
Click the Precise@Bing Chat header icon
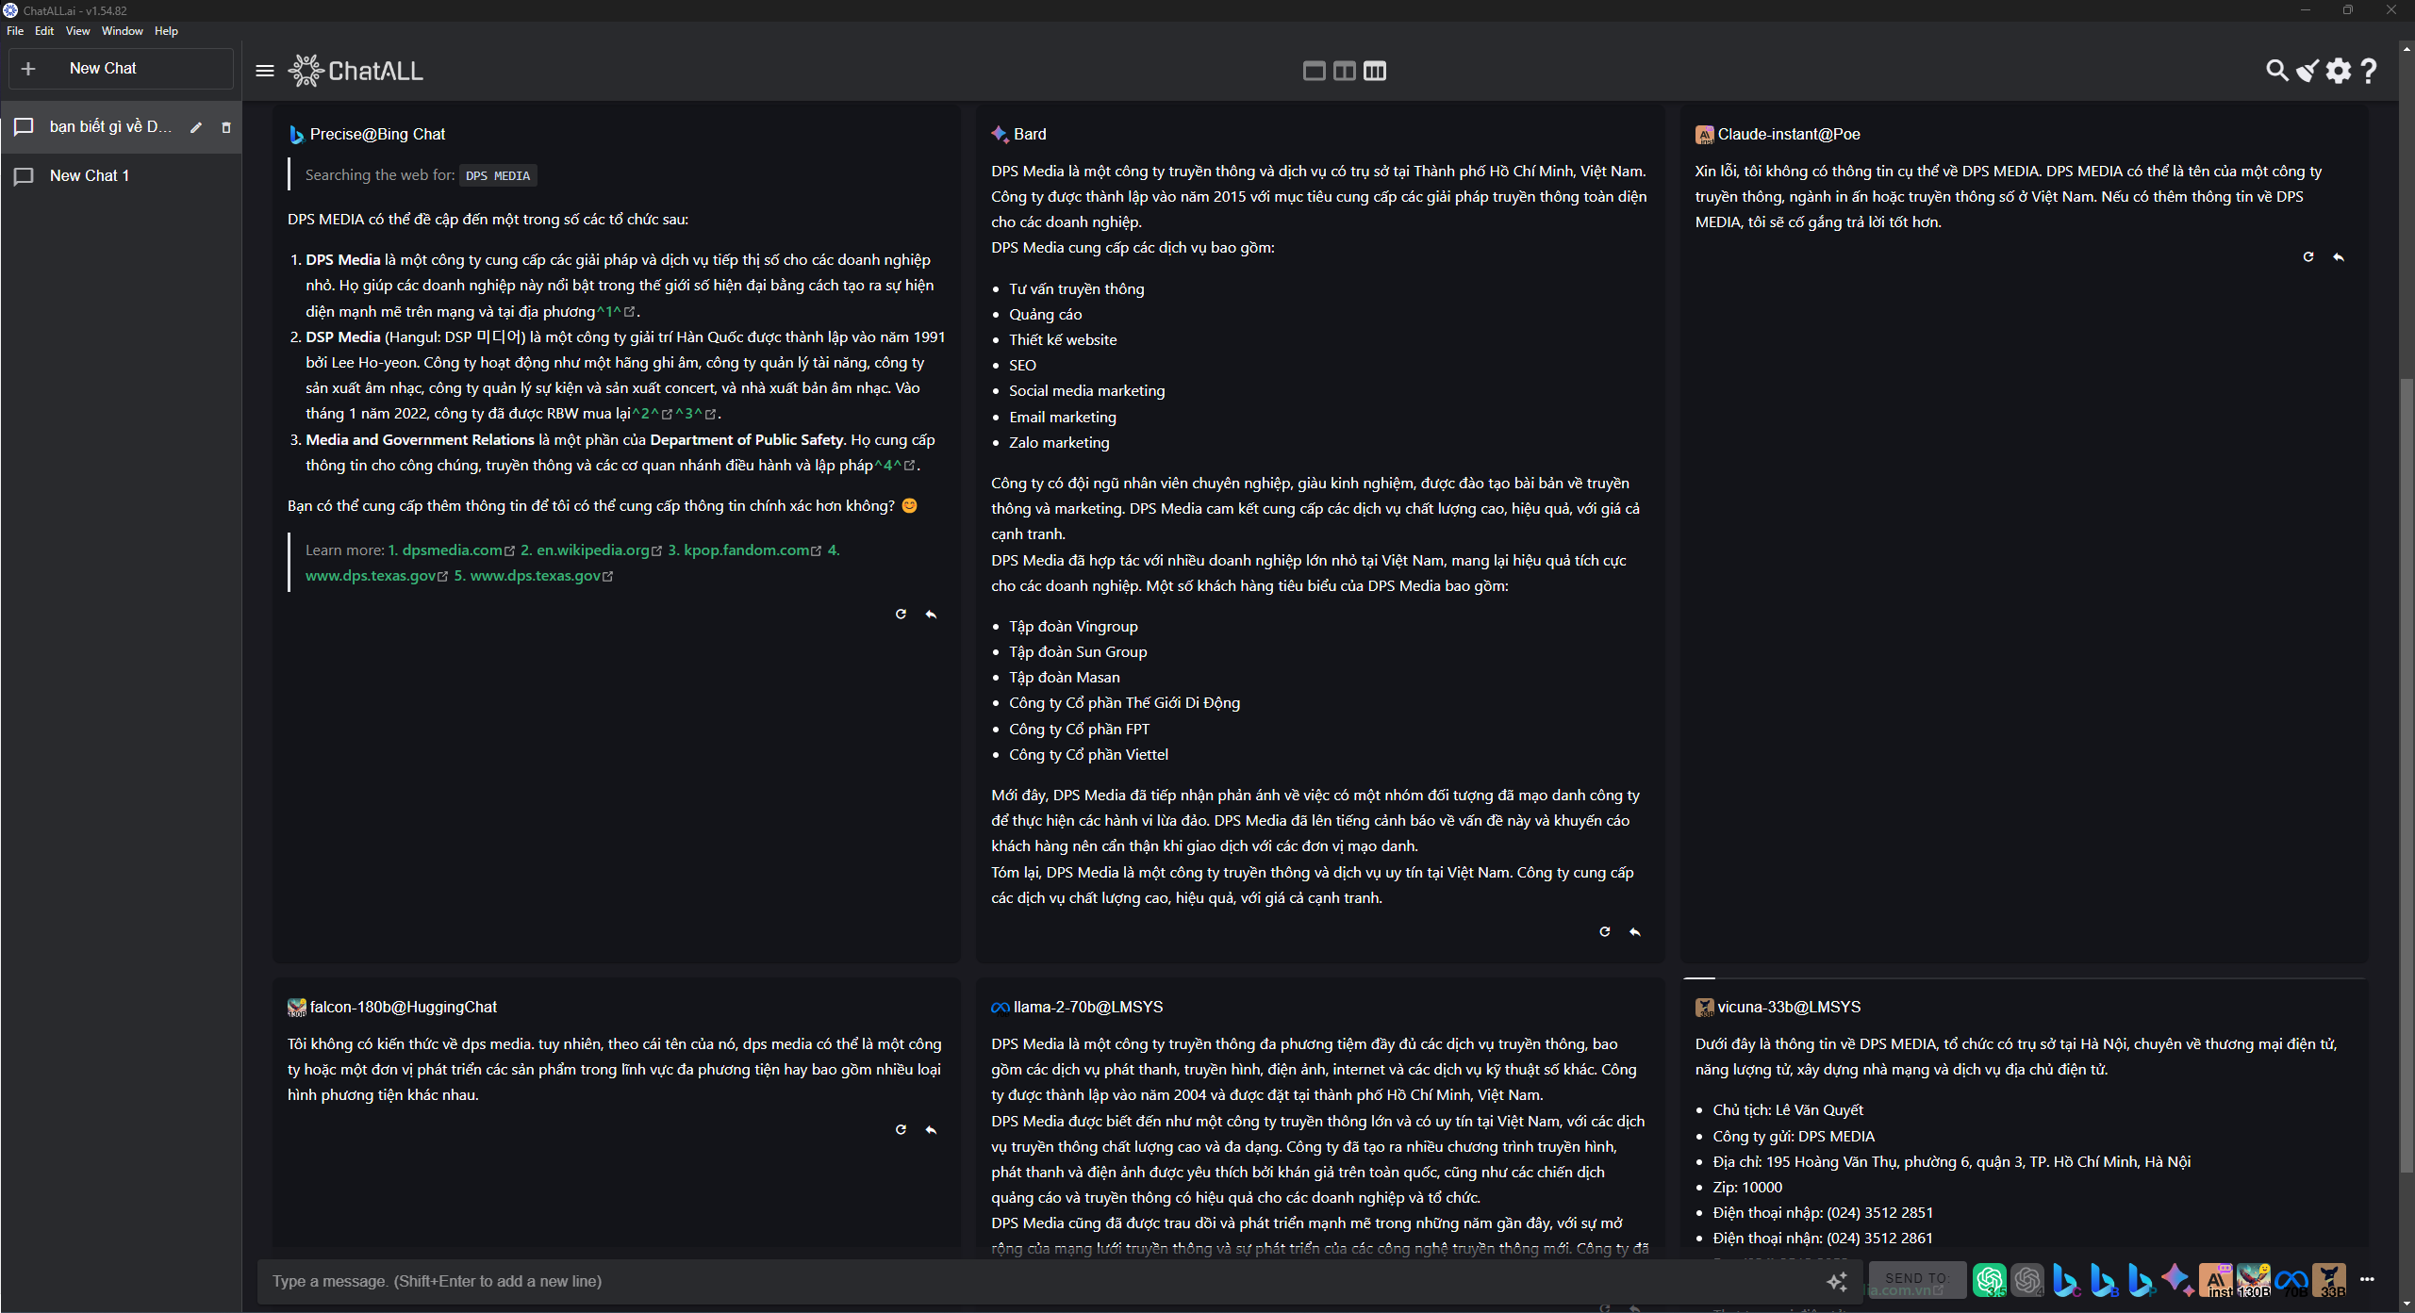[x=296, y=135]
